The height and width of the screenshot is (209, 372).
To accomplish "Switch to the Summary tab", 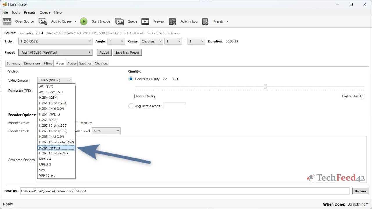I will 14,64.
